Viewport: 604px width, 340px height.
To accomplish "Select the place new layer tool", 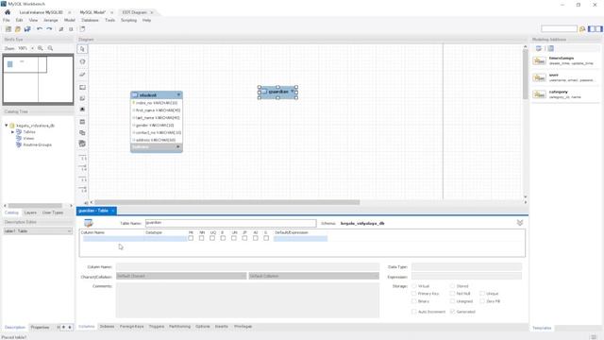I will point(82,88).
